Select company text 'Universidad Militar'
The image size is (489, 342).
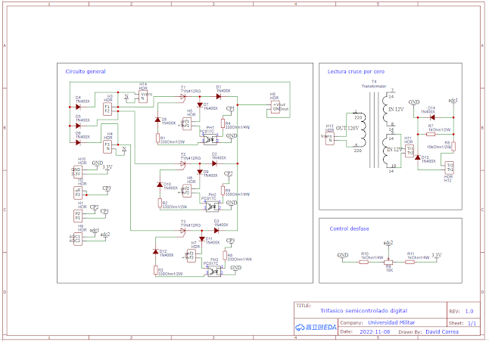pos(391,322)
